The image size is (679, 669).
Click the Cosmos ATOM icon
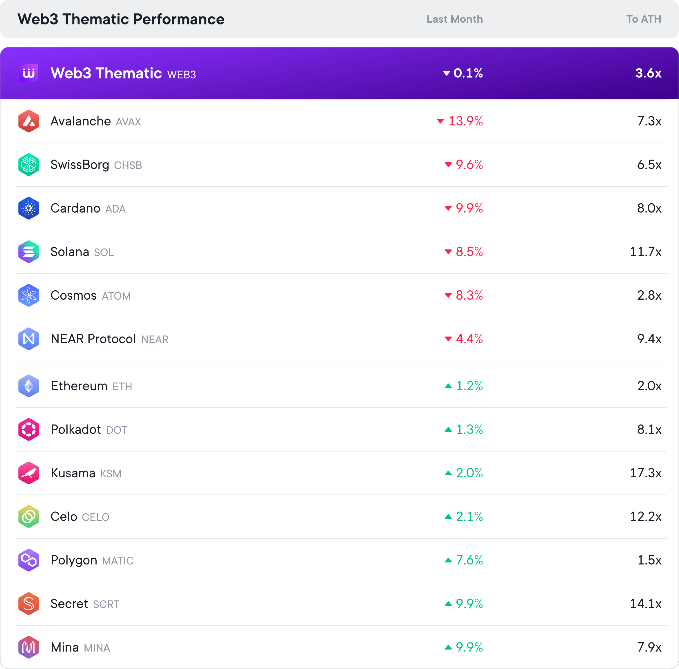click(x=28, y=296)
